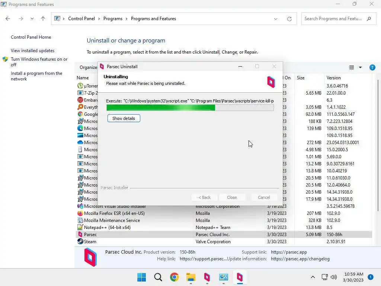
Task: Click the Parsec logo in the dialog header
Action: (x=271, y=82)
